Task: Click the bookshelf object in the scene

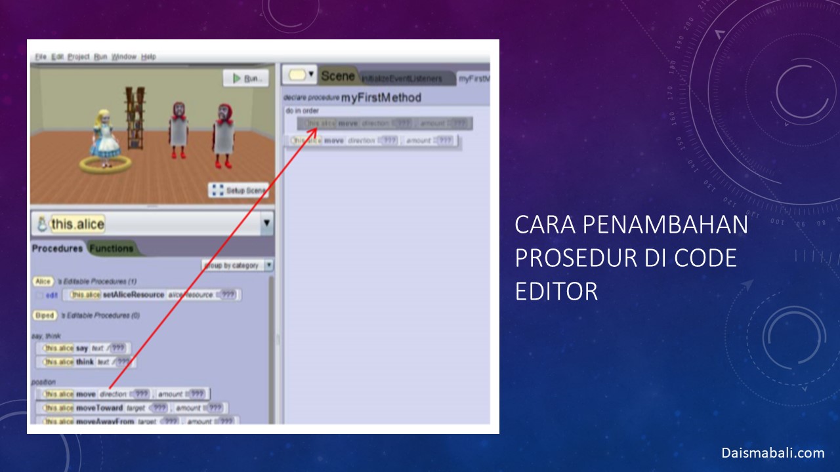Action: tap(136, 117)
